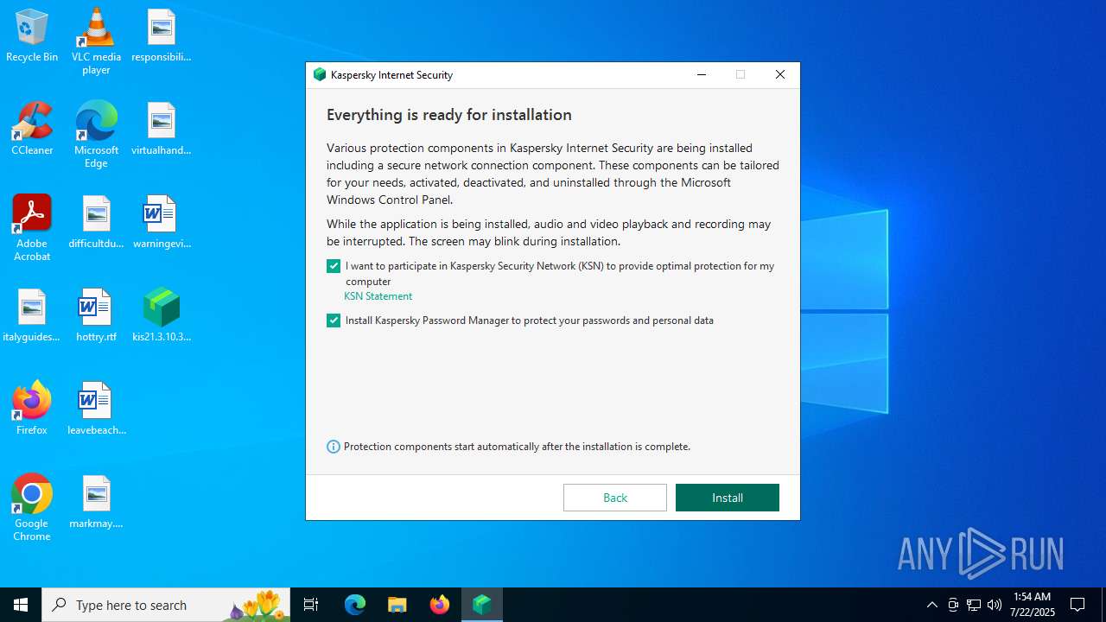Uncheck the Kaspersky Security Network participation checkbox
1106x622 pixels.
[x=334, y=266]
